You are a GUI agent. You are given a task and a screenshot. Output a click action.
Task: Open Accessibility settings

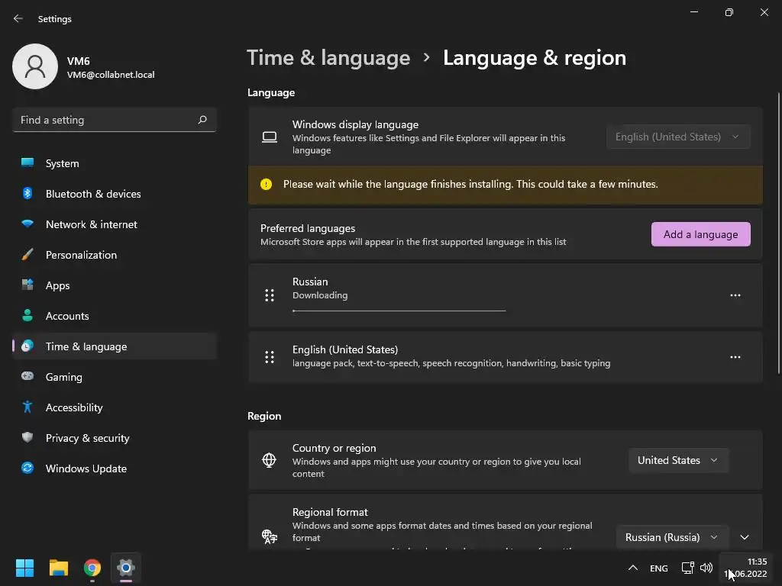coord(115,407)
